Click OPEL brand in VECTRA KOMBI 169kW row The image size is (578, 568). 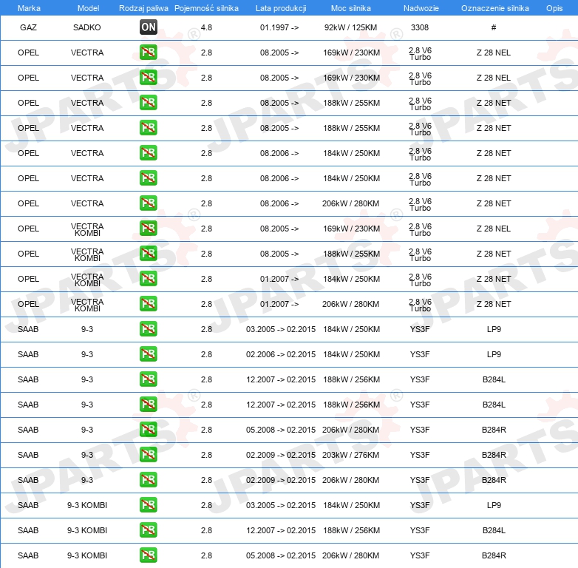28,229
